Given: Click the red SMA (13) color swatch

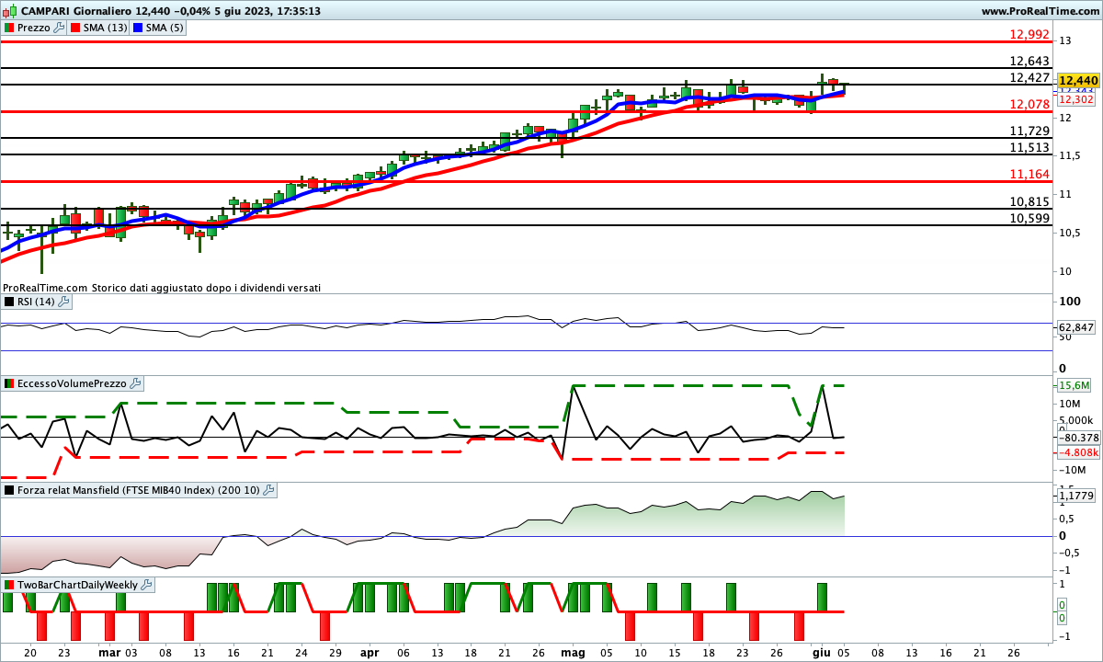Looking at the screenshot, I should pyautogui.click(x=74, y=28).
